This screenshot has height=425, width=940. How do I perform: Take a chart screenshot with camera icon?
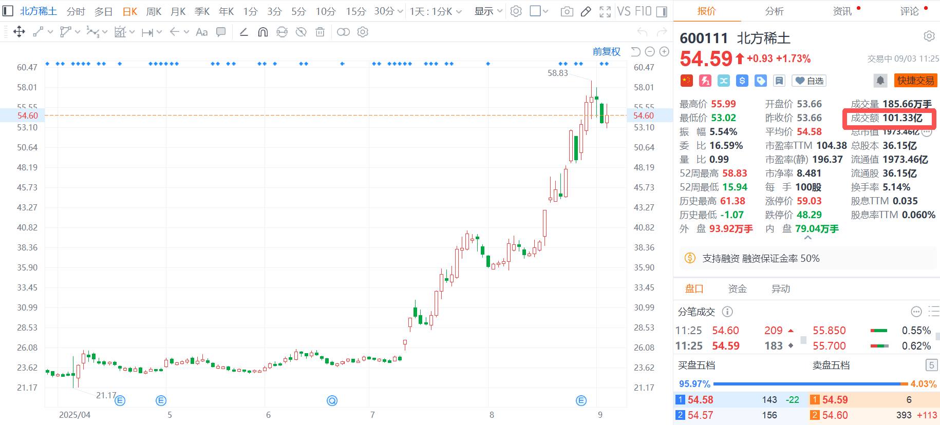pos(567,11)
